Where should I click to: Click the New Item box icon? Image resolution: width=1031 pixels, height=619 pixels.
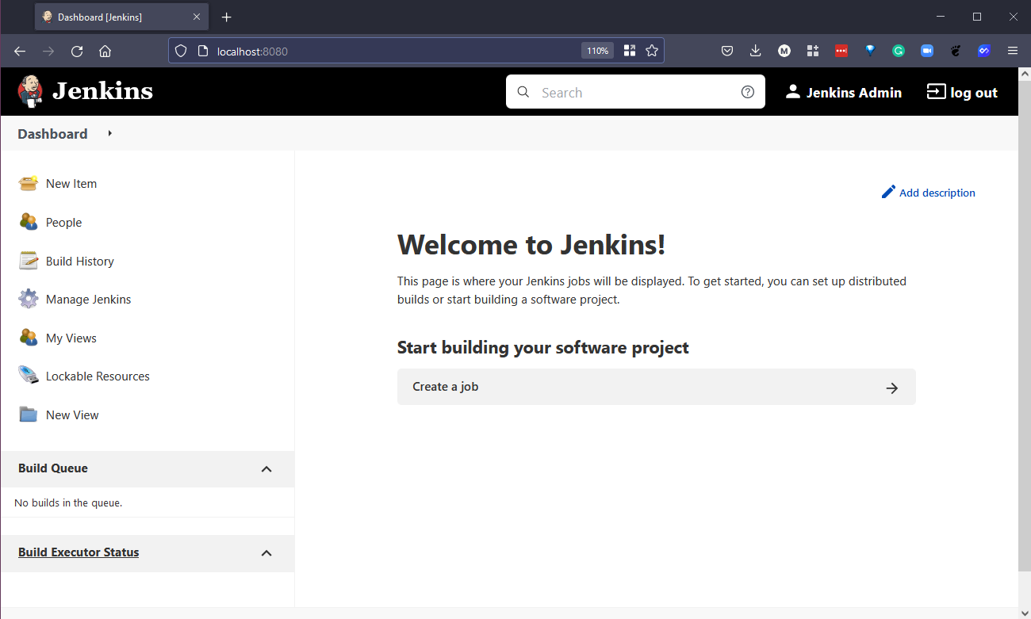29,183
